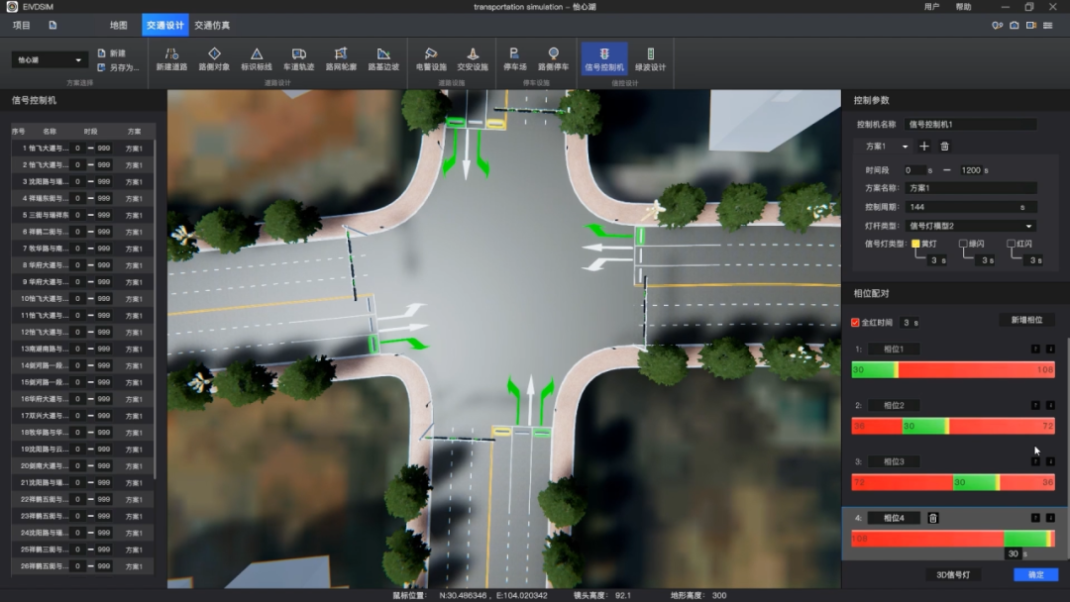The image size is (1070, 602).
Task: Toggle the 黄灯 yellow light checkbox
Action: pyautogui.click(x=915, y=244)
